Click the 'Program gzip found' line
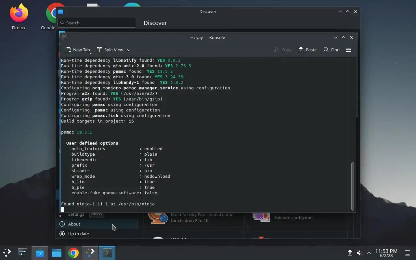Viewport: 416px width, 260px height. click(x=112, y=99)
